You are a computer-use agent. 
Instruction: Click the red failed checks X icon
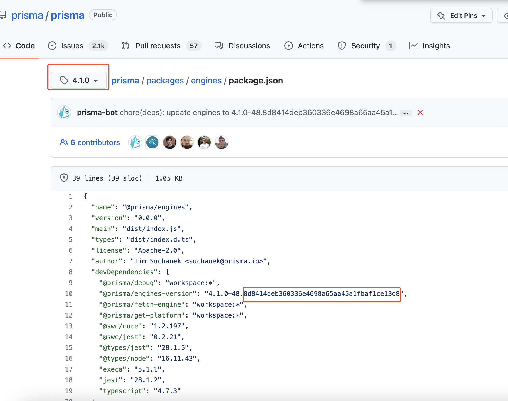420,112
